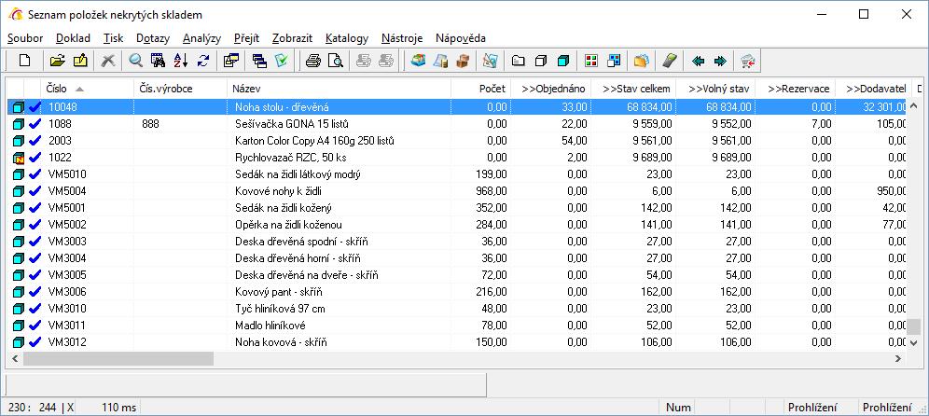Select the row 'Sešívačka GONA 15 listů'
The height and width of the screenshot is (416, 929).
tap(457, 124)
